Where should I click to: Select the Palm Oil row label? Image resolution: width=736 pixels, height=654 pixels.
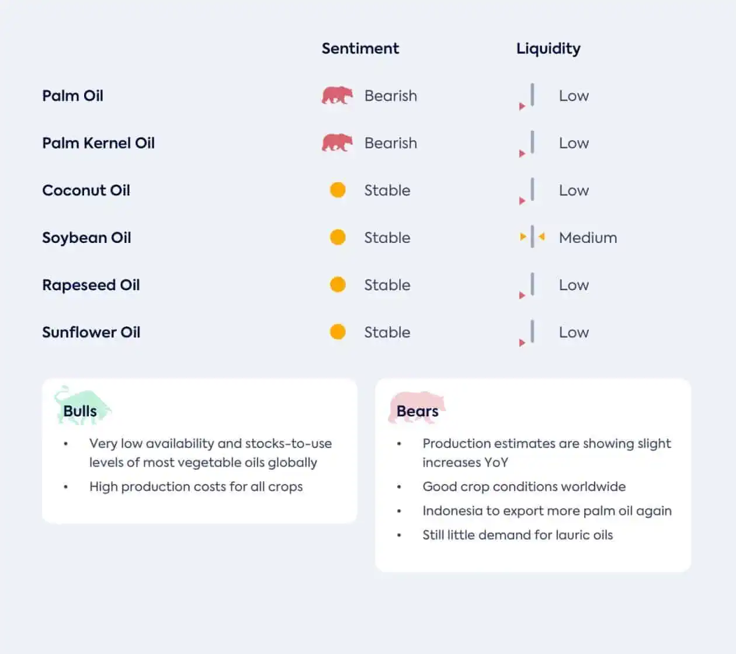pos(72,96)
